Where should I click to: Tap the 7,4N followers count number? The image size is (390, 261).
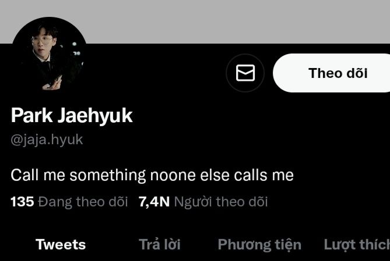point(154,202)
